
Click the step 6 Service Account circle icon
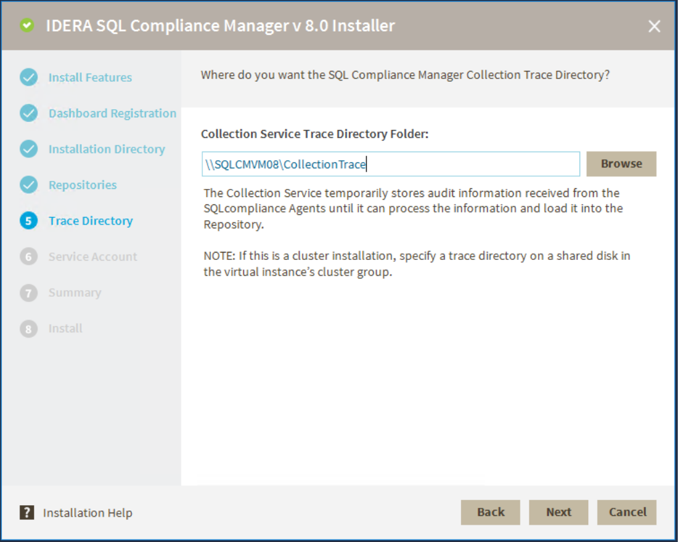tap(29, 257)
